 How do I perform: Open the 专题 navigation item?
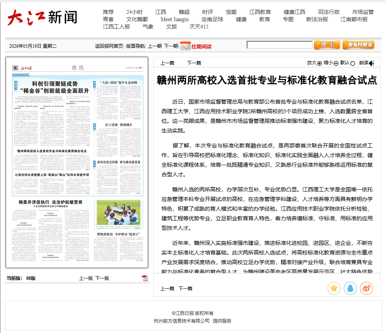click(288, 19)
